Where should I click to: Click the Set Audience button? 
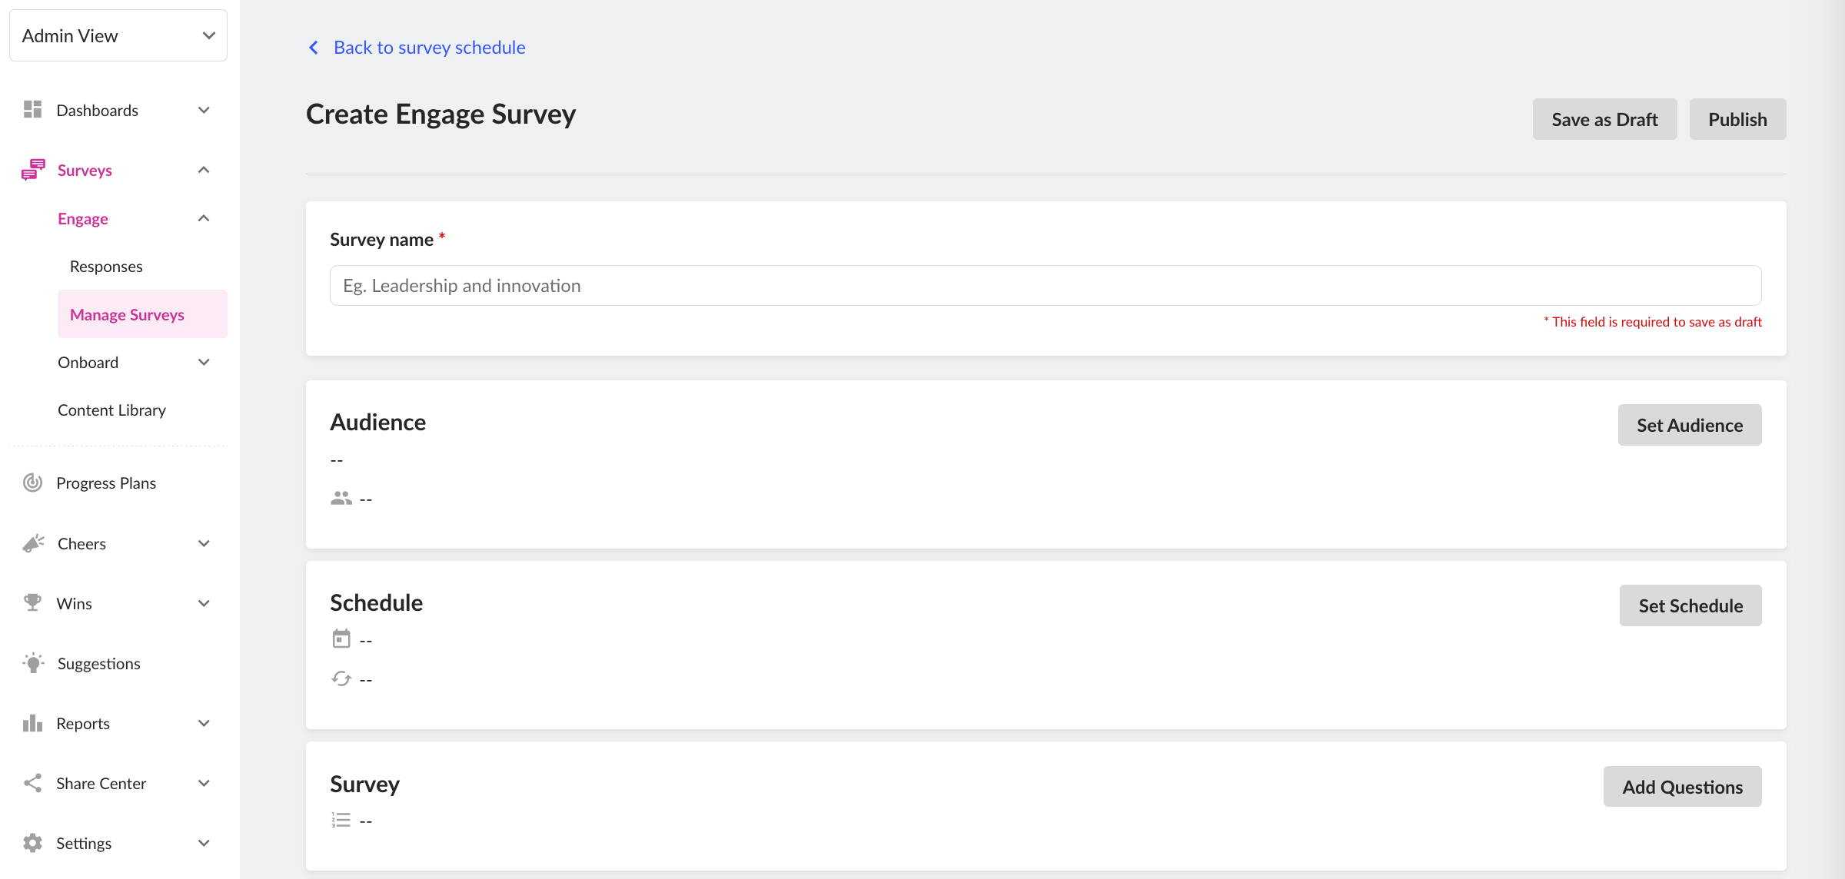pos(1690,425)
